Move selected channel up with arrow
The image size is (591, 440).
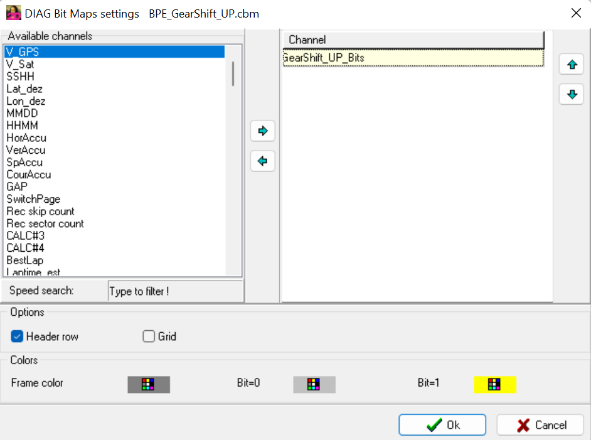coord(571,65)
